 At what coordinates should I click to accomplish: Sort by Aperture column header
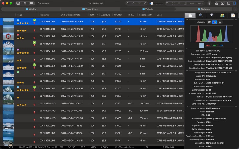click(x=106, y=15)
